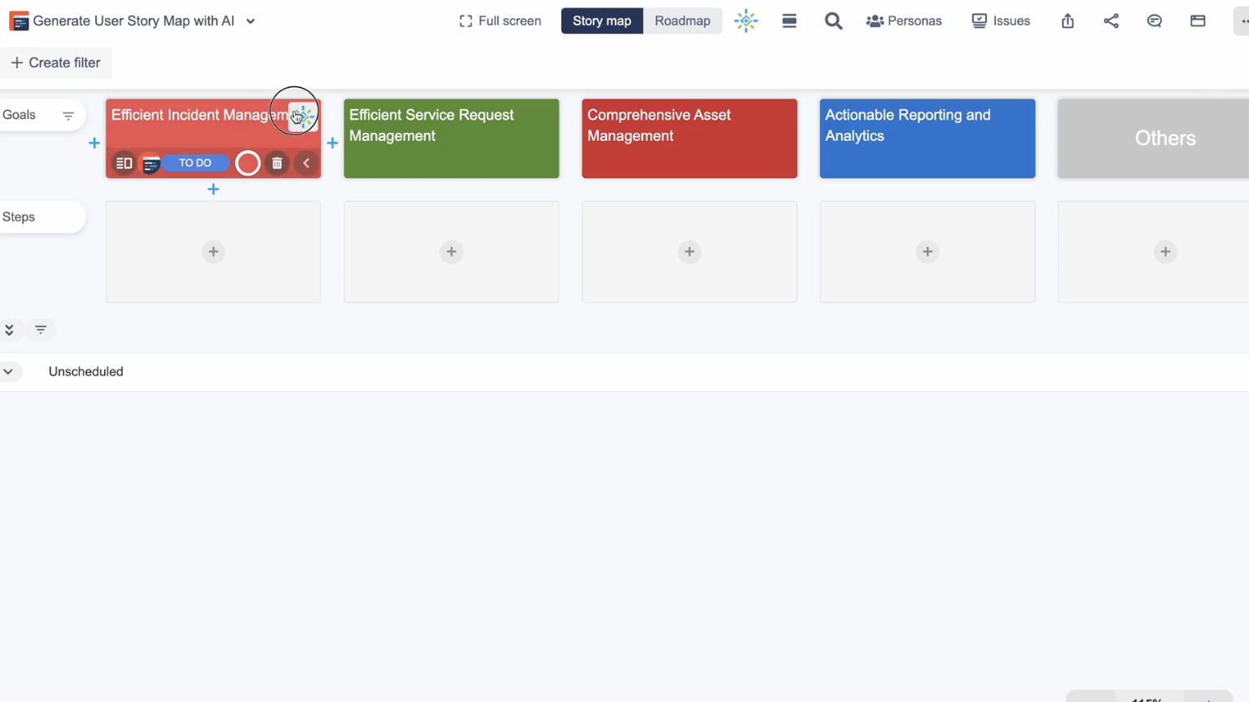Open detail panel icon on incident card

click(124, 164)
